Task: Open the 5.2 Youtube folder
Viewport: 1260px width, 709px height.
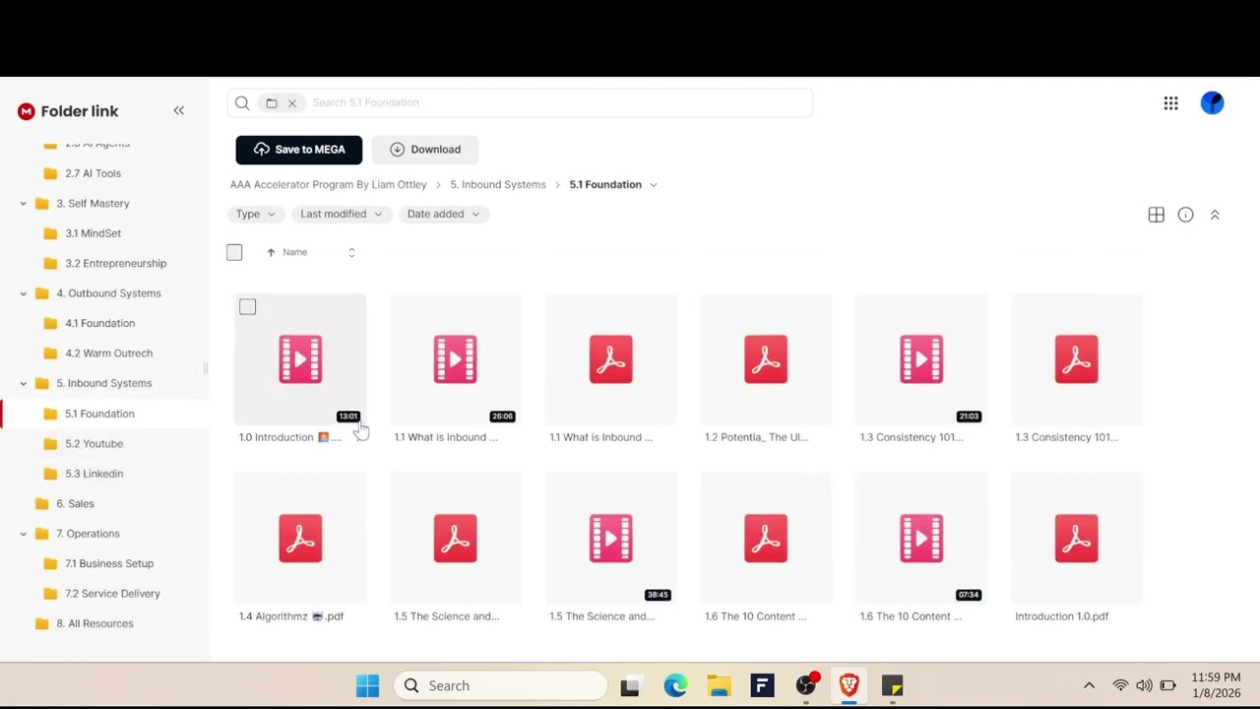Action: click(94, 443)
